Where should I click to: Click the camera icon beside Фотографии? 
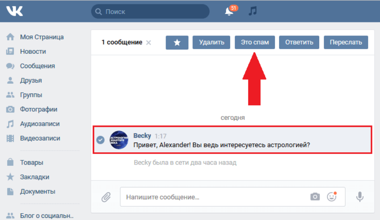pyautogui.click(x=10, y=109)
